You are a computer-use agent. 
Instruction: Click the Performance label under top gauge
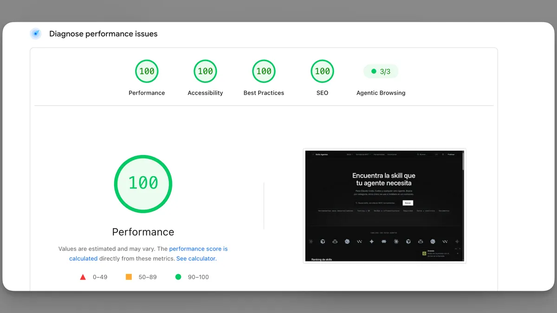click(147, 93)
